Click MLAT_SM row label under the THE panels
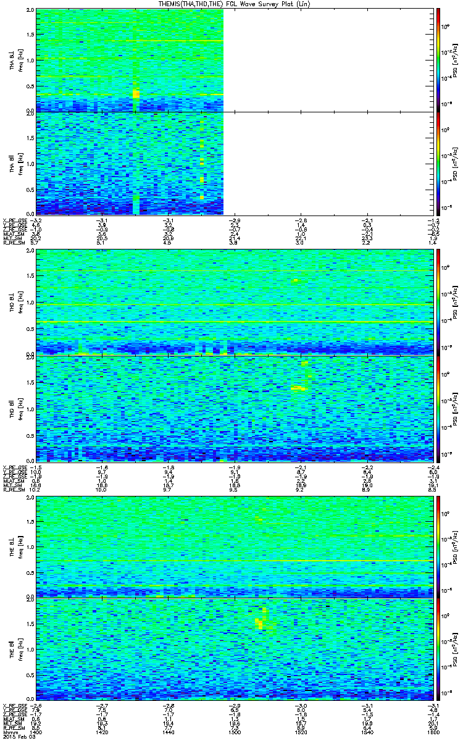Screen dimensions: 463x741 (12, 720)
